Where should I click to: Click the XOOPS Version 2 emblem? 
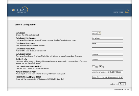point(121,11)
